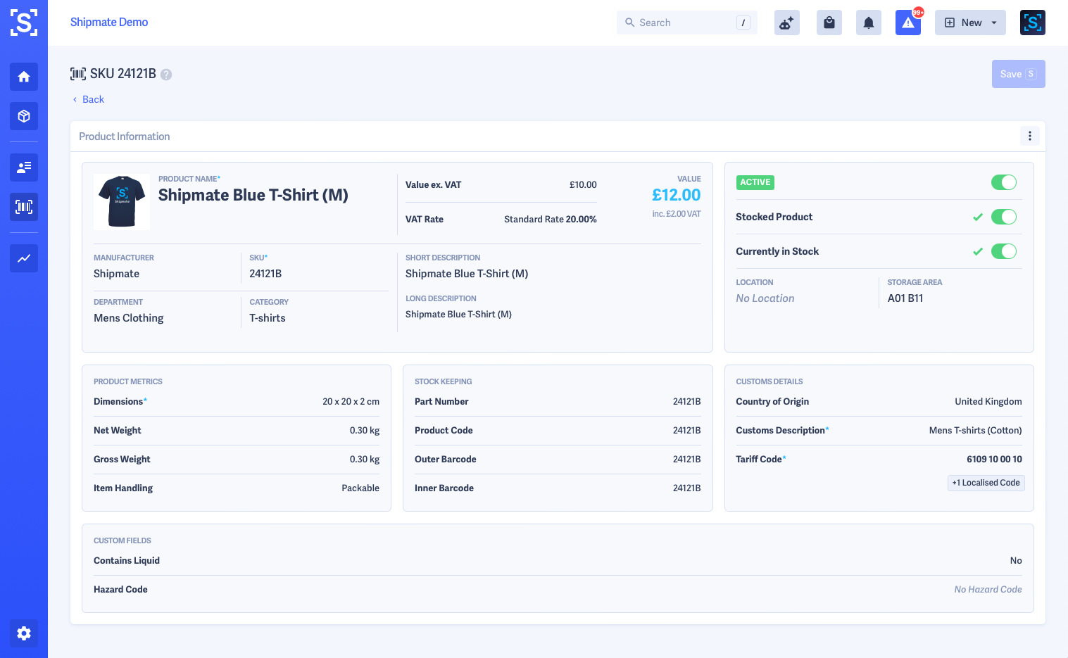Focus the Search field
Screen dimensions: 1068x658
point(687,23)
